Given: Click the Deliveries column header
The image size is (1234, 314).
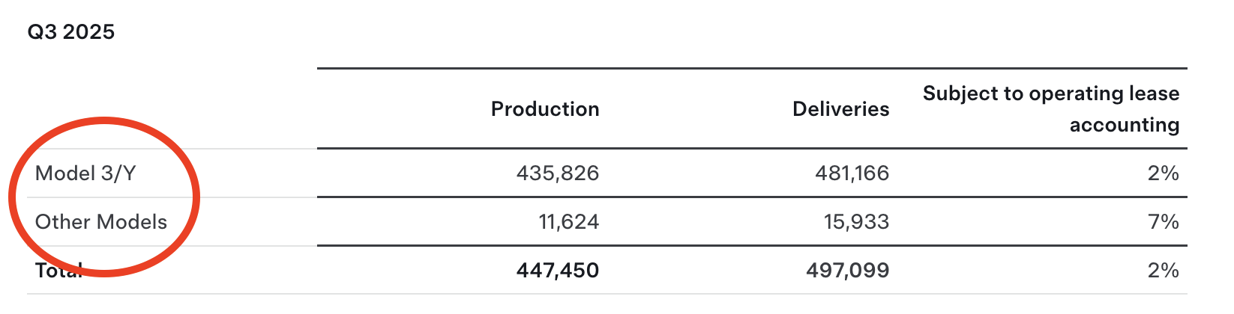Looking at the screenshot, I should point(840,109).
